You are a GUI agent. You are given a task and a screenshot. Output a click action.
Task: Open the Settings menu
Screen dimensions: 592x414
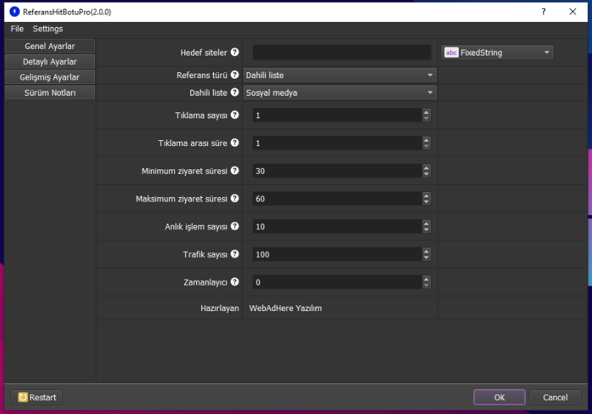[x=48, y=28]
